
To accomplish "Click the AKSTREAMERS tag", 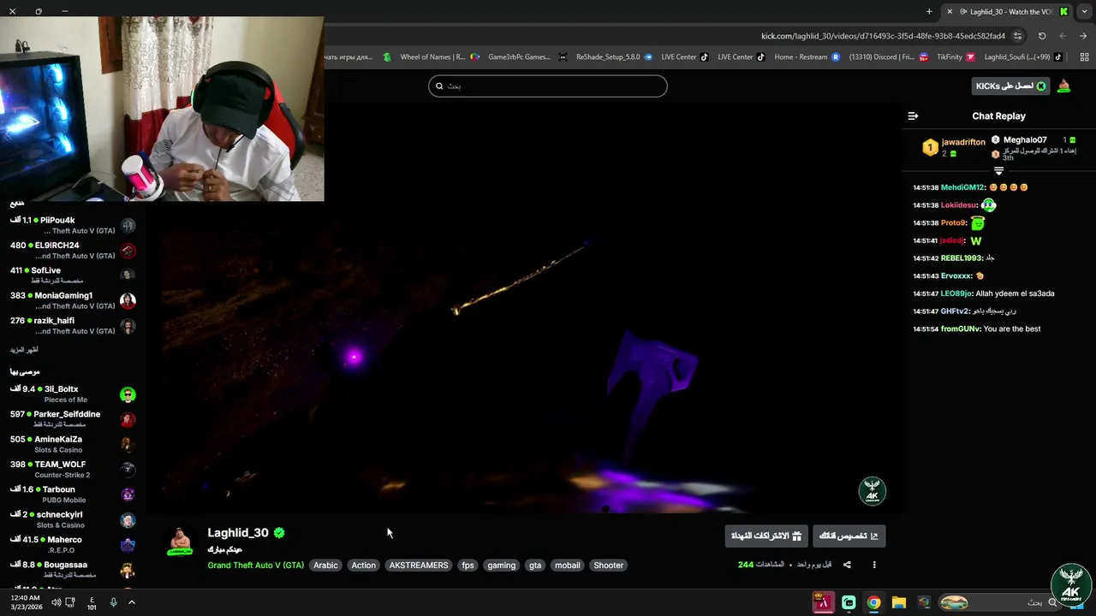I will point(419,566).
